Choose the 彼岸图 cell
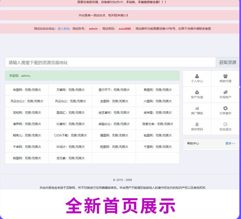 pos(158,113)
